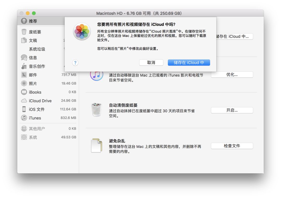
Task: Click the book icon beside iBooks
Action: (24, 92)
